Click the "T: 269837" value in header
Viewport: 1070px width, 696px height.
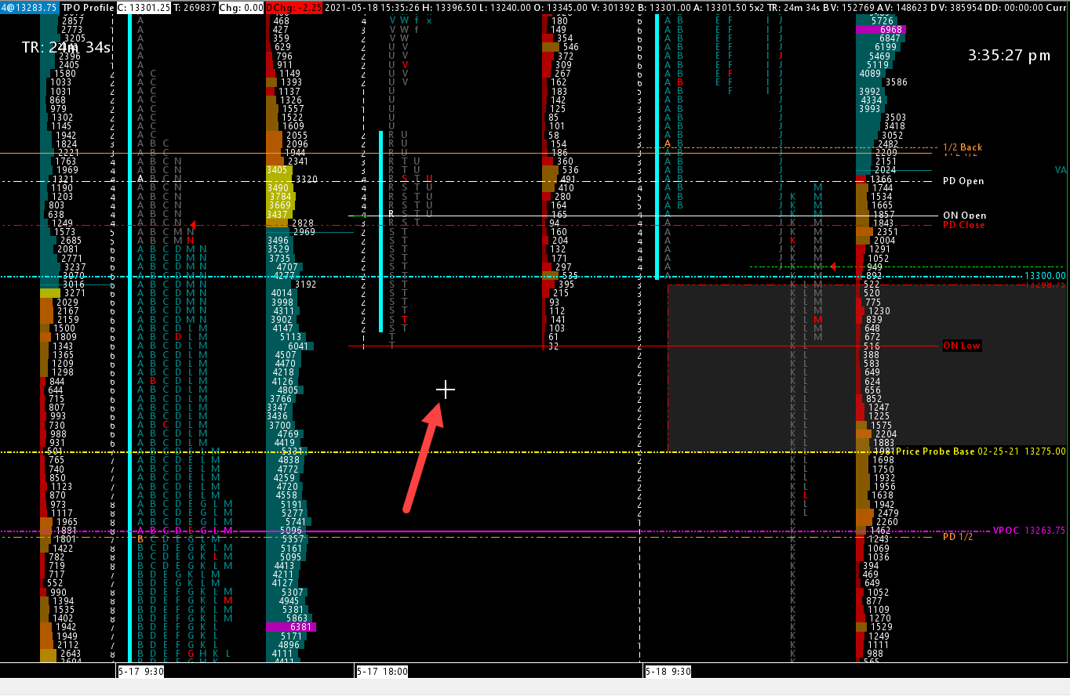click(x=195, y=7)
